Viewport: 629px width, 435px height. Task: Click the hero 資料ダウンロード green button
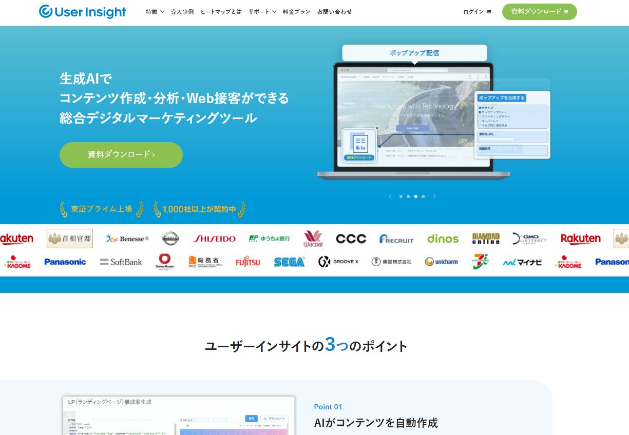(121, 154)
